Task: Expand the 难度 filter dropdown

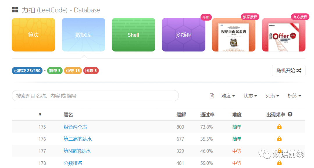Action: 228,96
